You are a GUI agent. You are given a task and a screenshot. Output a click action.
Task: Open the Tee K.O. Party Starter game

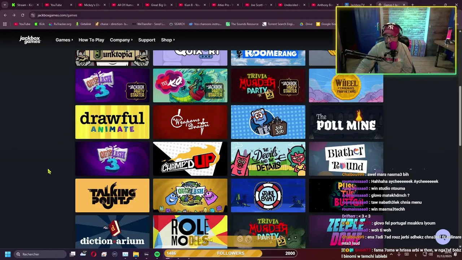(x=190, y=86)
